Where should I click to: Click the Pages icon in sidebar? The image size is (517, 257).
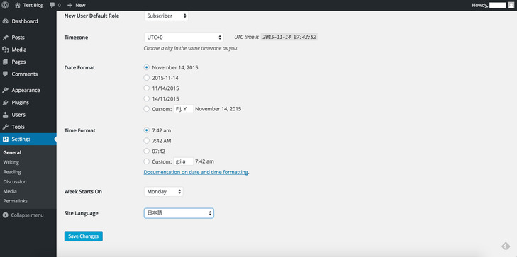(x=5, y=62)
